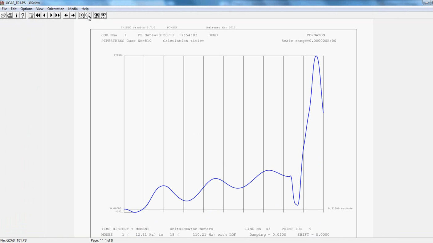Click the Find text eye ABC icon
433x243 pixels.
[97, 15]
